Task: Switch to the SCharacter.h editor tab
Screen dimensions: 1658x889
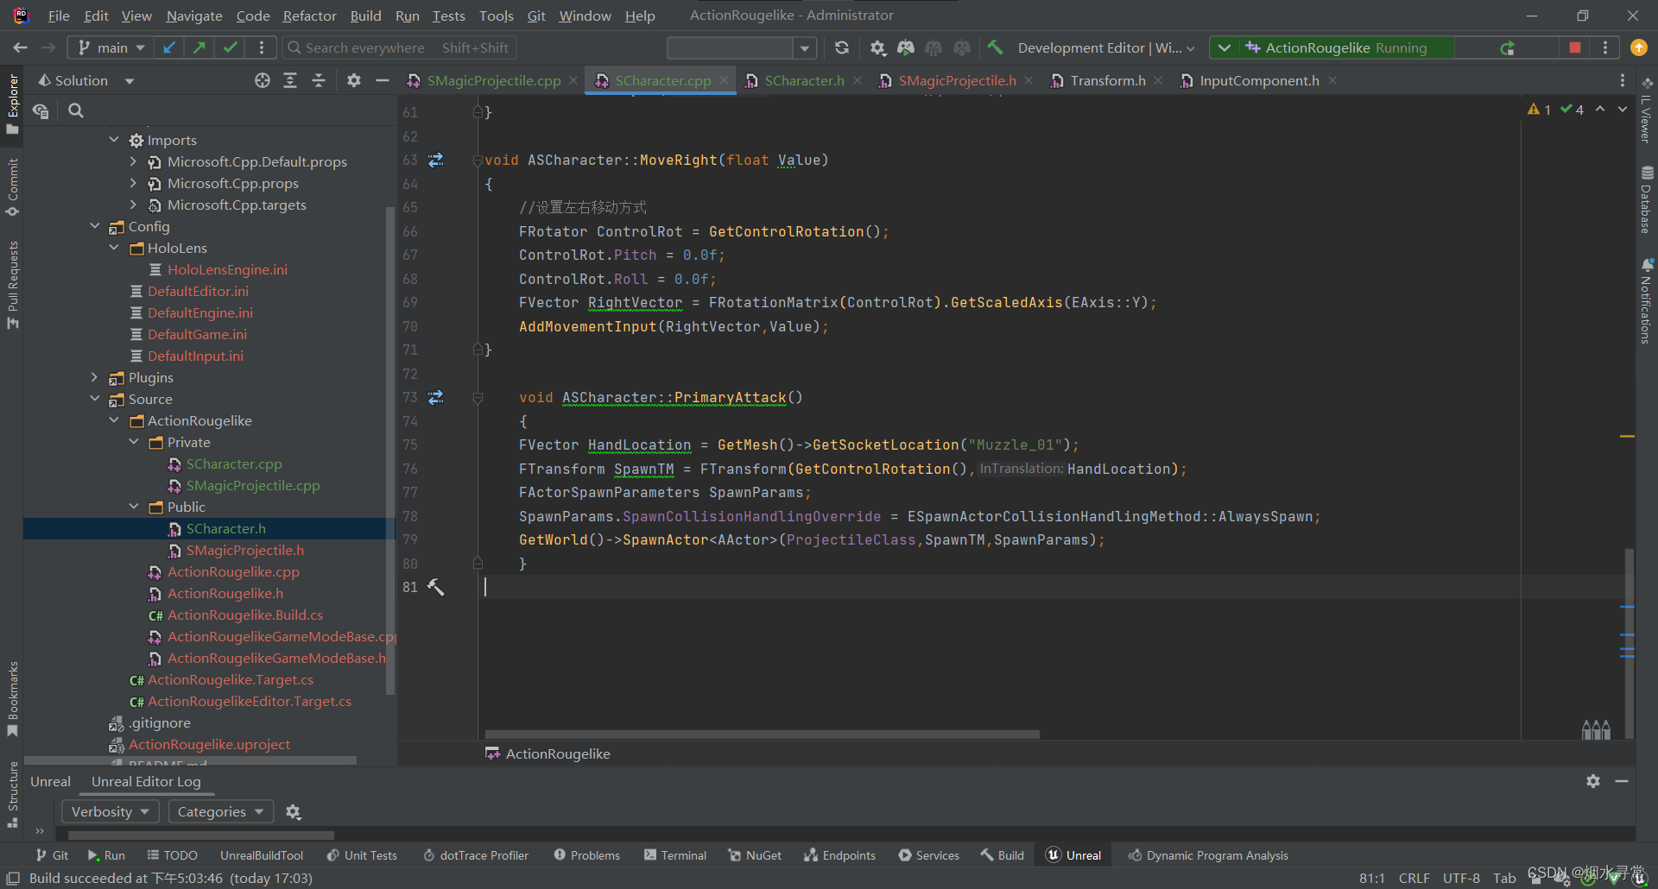Action: pyautogui.click(x=803, y=79)
